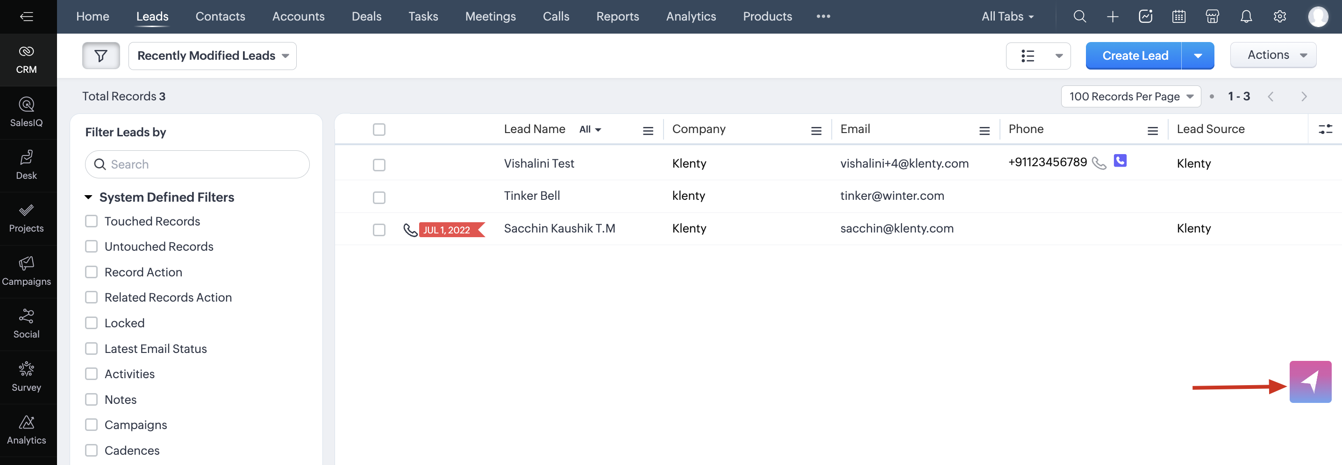Enable the Touched Records filter checkbox
Image resolution: width=1342 pixels, height=465 pixels.
pos(91,221)
